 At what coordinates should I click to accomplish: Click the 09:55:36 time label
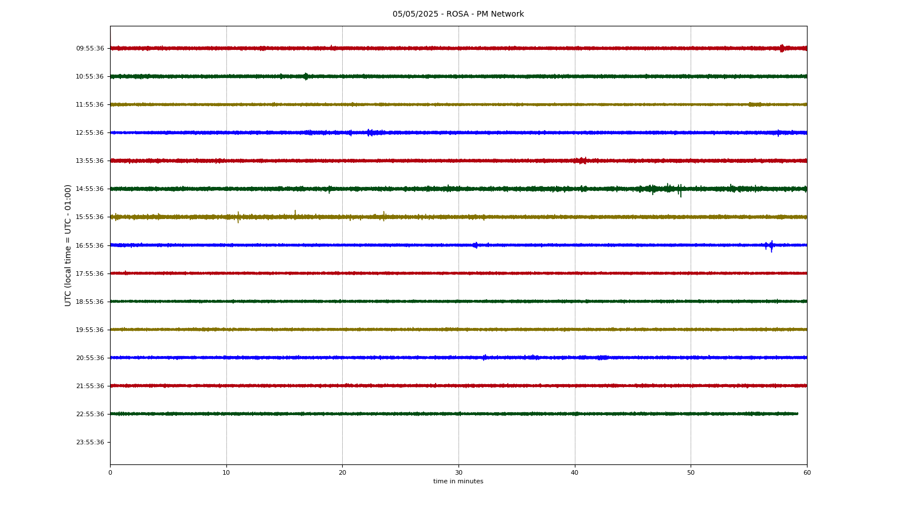click(x=90, y=49)
